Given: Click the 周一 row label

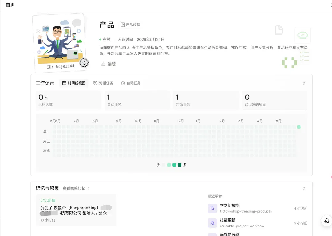Looking at the screenshot, I should click(47, 132).
